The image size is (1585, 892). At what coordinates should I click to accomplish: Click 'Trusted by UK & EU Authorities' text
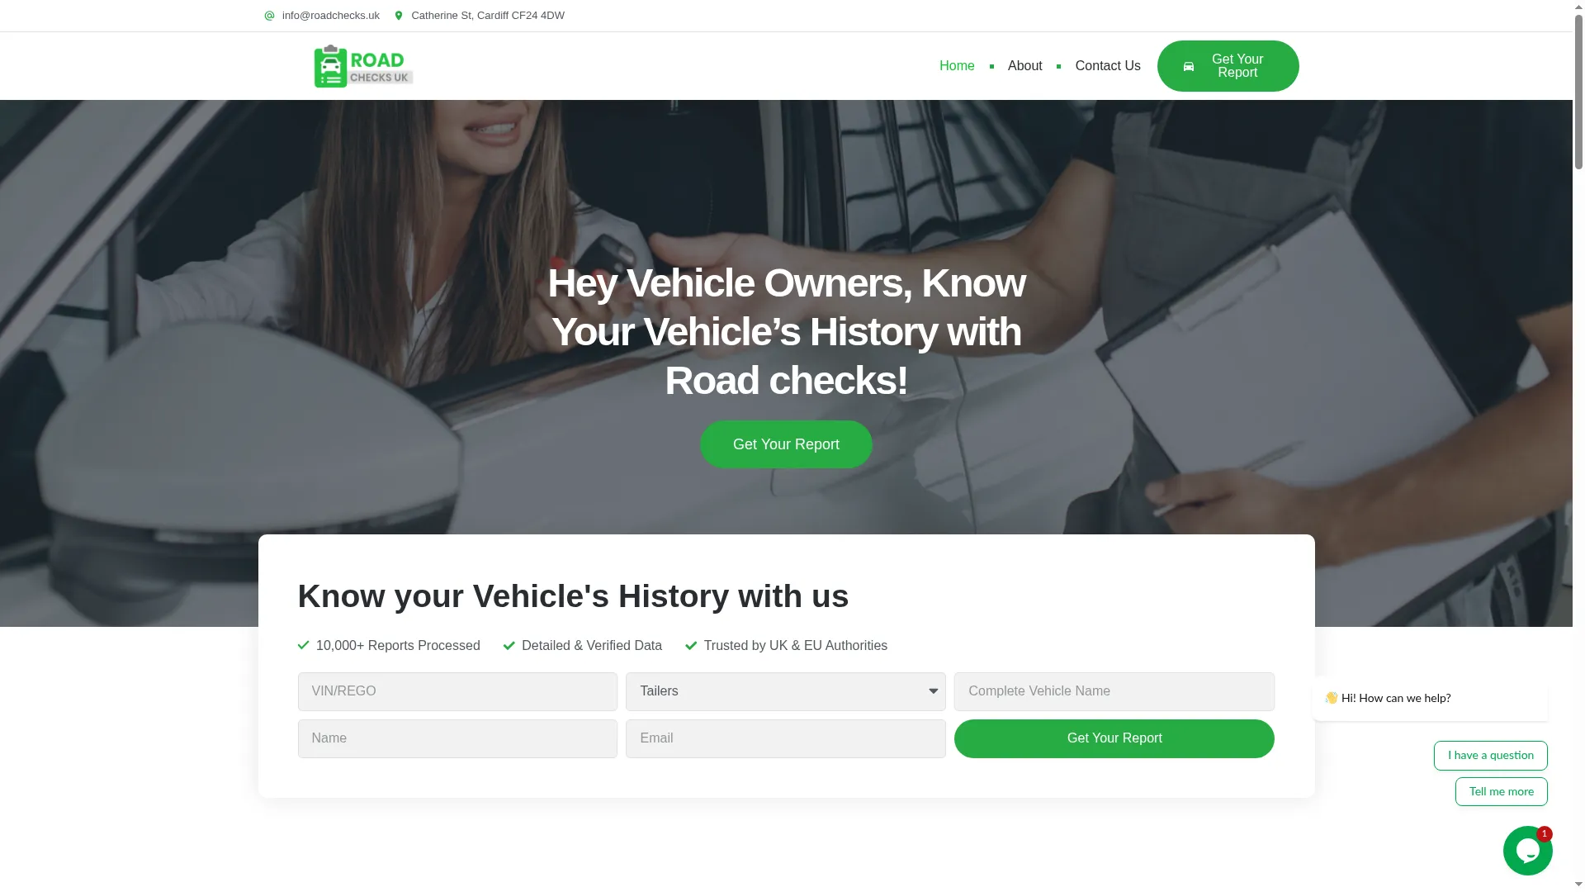[x=796, y=646]
